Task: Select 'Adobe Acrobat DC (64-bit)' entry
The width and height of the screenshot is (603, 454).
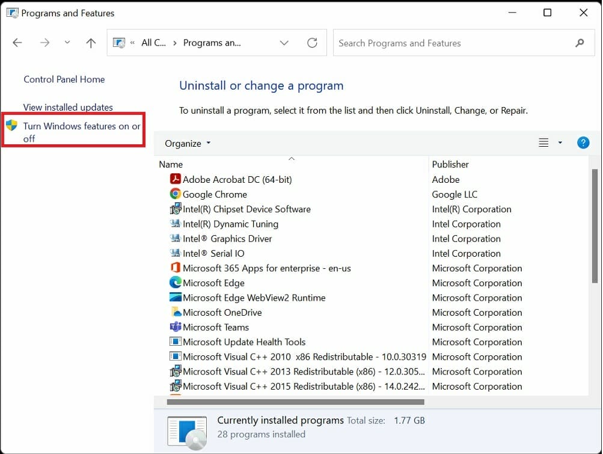Action: tap(237, 180)
